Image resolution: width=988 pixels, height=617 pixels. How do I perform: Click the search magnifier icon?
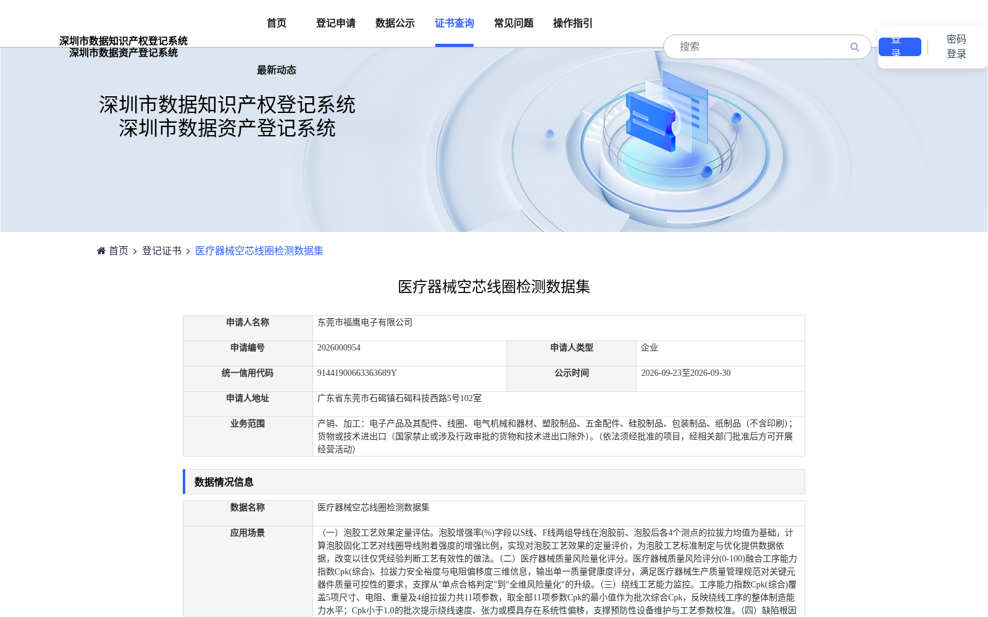(x=855, y=47)
